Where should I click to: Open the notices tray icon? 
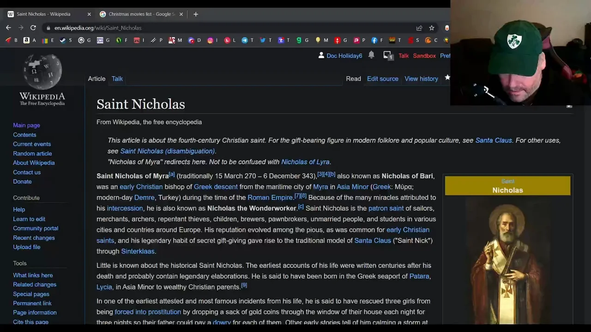click(x=388, y=56)
